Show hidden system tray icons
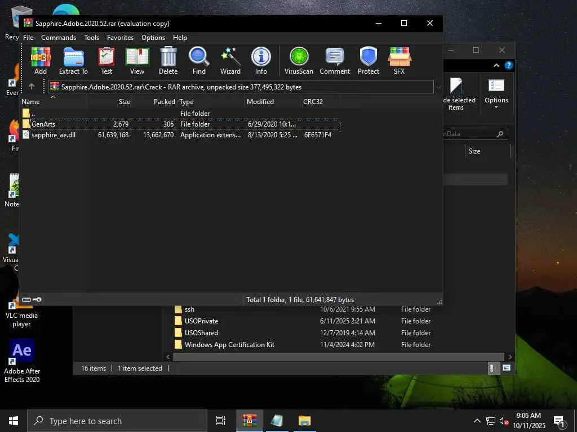 (477, 421)
